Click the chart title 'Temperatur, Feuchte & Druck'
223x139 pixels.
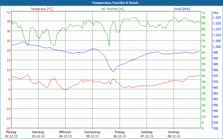tap(115, 3)
